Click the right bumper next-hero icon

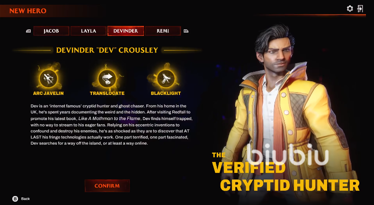[186, 31]
